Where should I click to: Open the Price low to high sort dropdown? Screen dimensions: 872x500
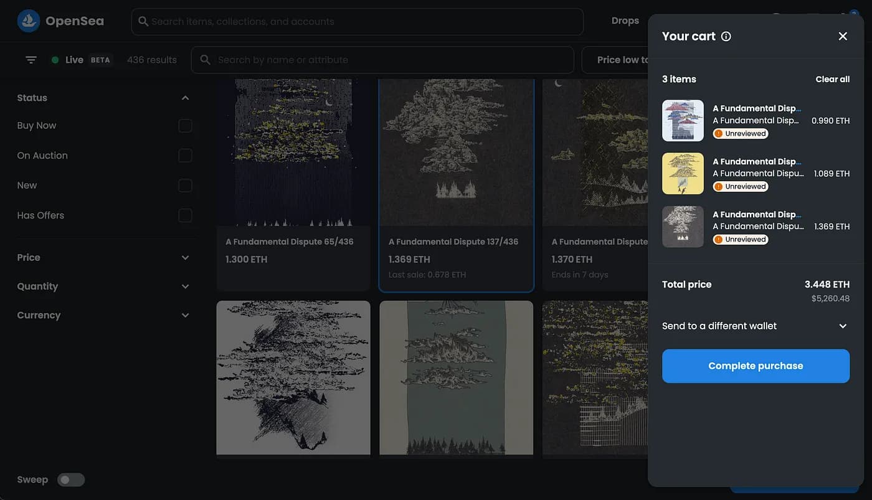(x=615, y=60)
